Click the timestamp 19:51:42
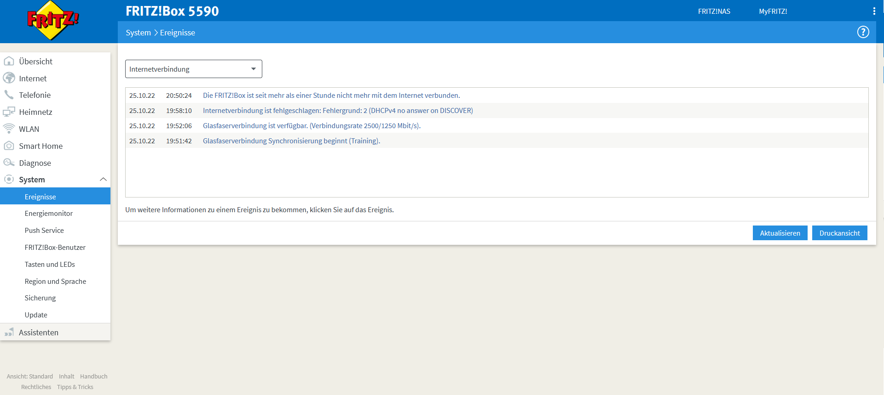Viewport: 884px width, 395px height. (x=179, y=141)
